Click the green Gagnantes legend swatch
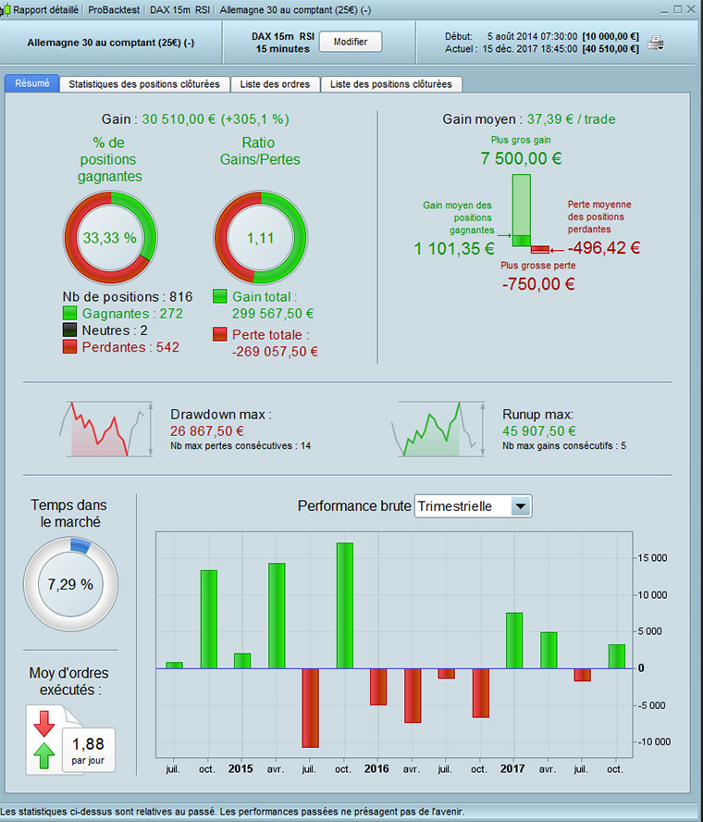The image size is (703, 822). (69, 314)
